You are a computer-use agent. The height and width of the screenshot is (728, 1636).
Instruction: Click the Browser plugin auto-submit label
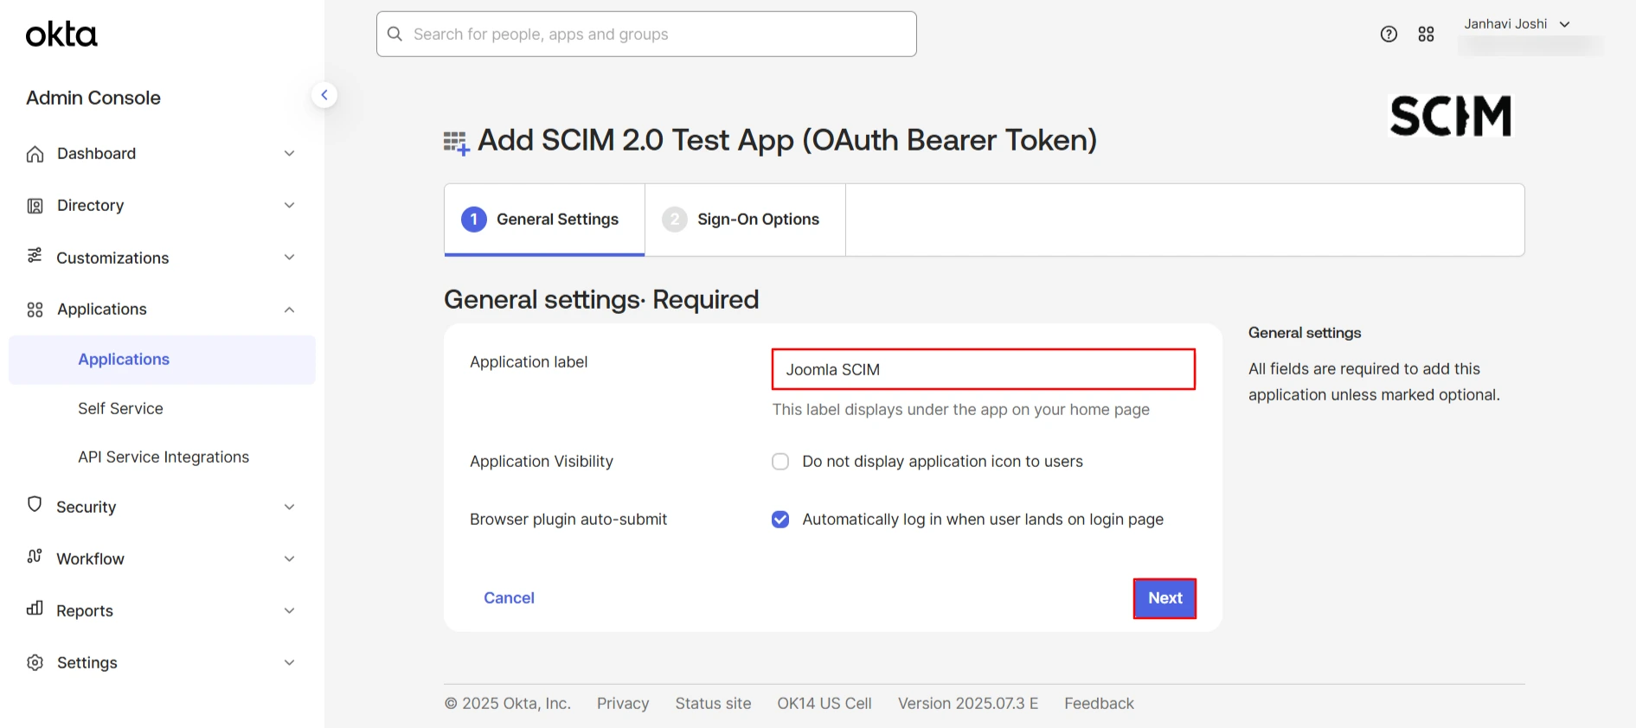[x=568, y=520]
